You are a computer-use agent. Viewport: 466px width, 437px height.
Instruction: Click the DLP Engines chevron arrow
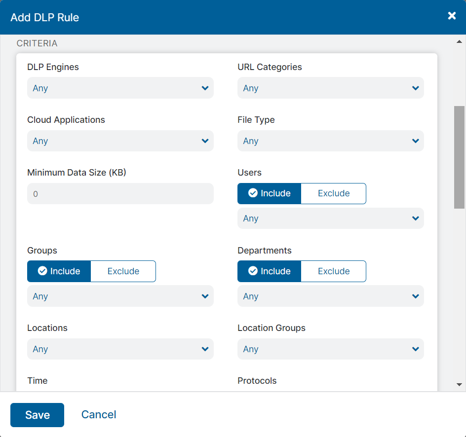point(205,88)
